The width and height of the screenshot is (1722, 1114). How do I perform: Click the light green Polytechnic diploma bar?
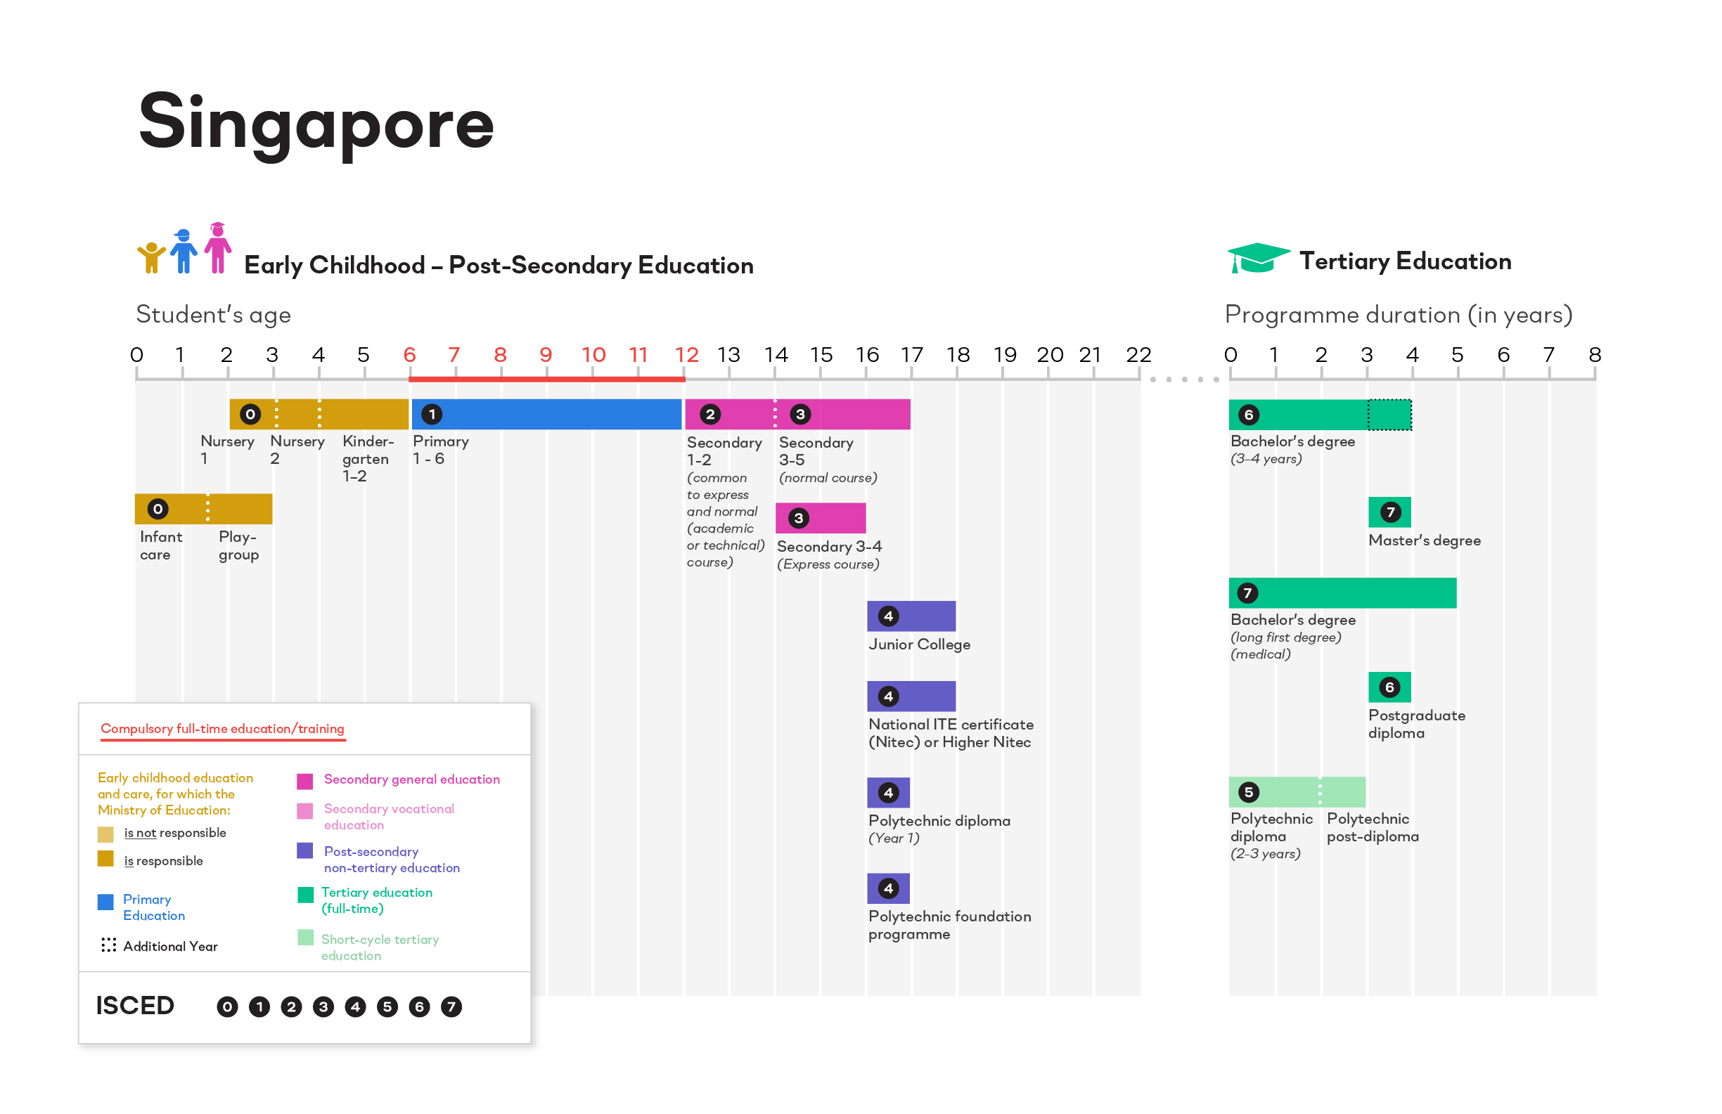1274,792
